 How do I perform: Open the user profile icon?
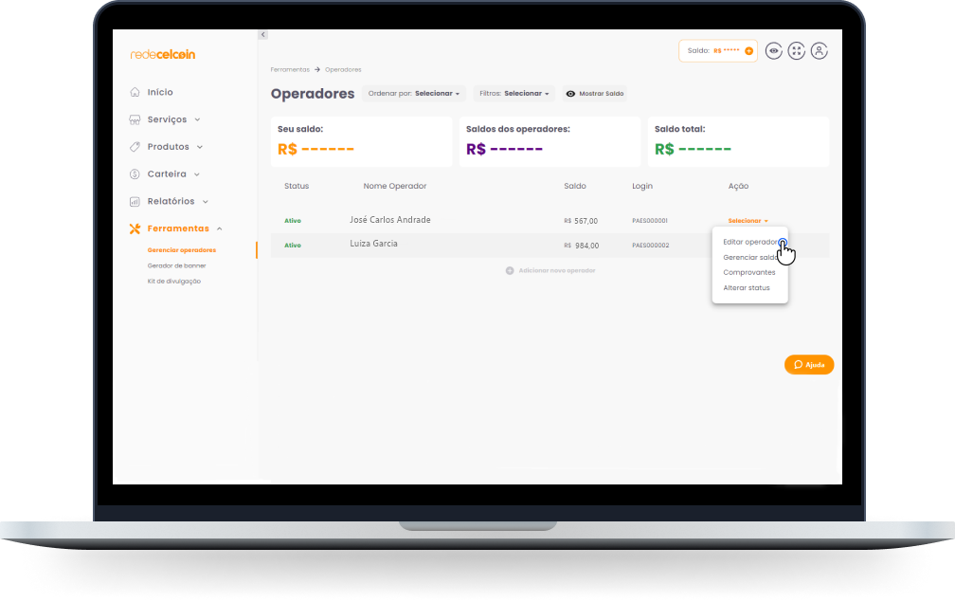coord(820,50)
